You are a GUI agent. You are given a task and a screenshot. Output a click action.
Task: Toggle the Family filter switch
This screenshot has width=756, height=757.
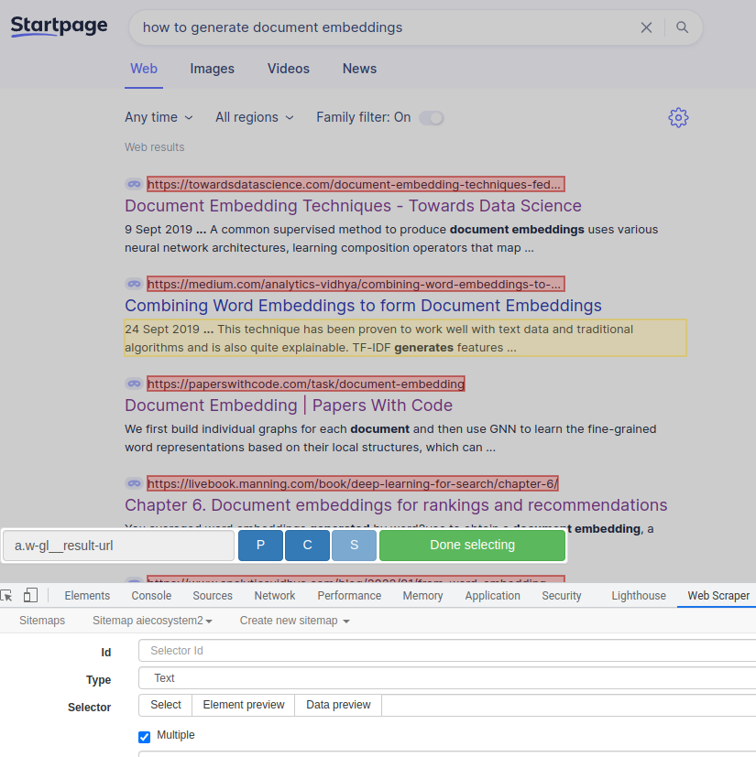(432, 118)
